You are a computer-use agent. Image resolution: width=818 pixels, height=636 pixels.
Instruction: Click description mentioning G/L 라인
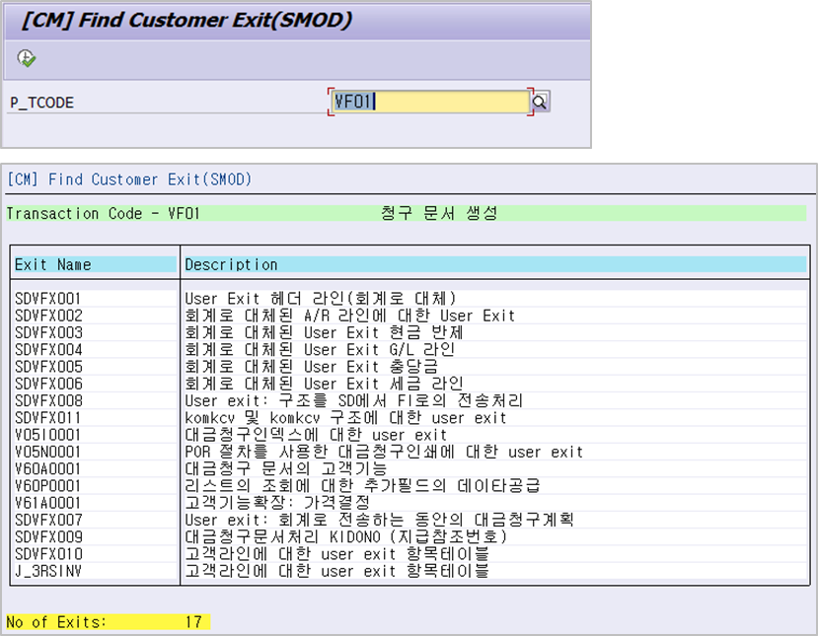(x=320, y=350)
